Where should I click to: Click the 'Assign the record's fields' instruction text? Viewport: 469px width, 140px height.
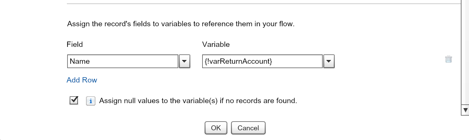tap(181, 24)
